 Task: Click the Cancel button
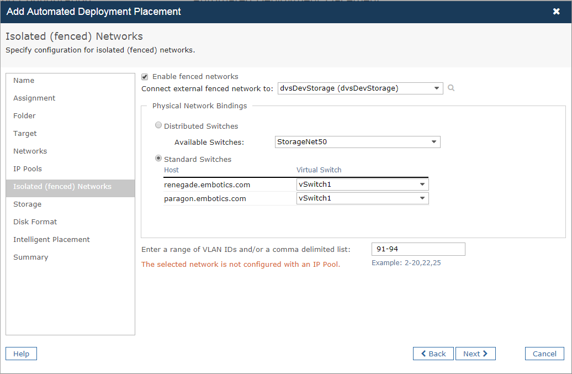[x=544, y=354]
